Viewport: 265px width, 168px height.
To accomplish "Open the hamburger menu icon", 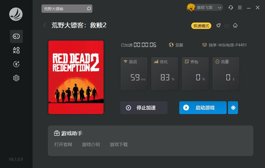I will tap(240, 8).
